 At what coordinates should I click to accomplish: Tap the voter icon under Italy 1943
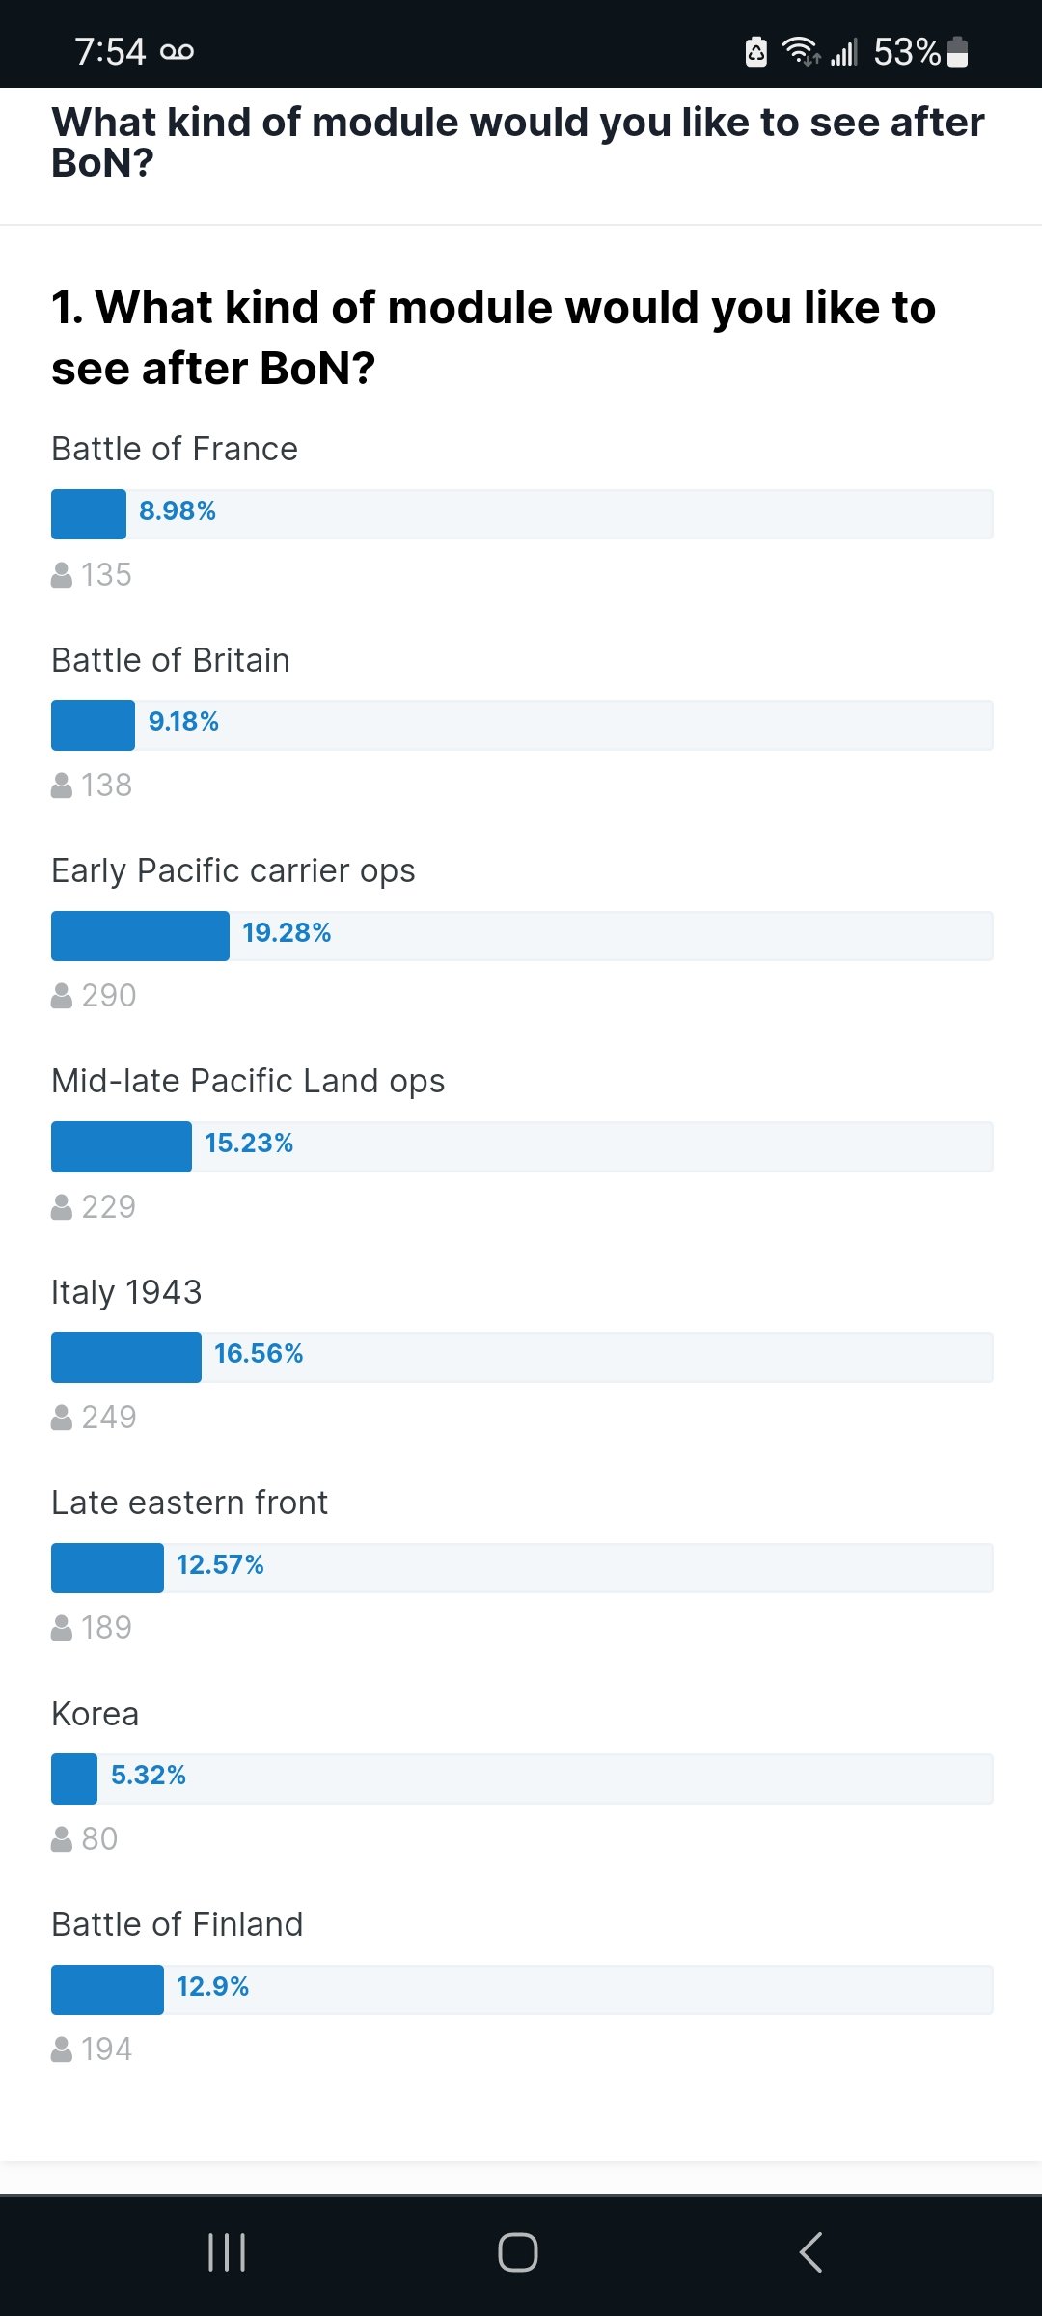[62, 1418]
